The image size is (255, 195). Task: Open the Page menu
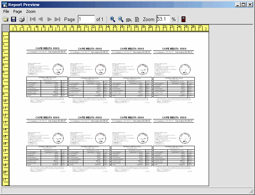(17, 11)
